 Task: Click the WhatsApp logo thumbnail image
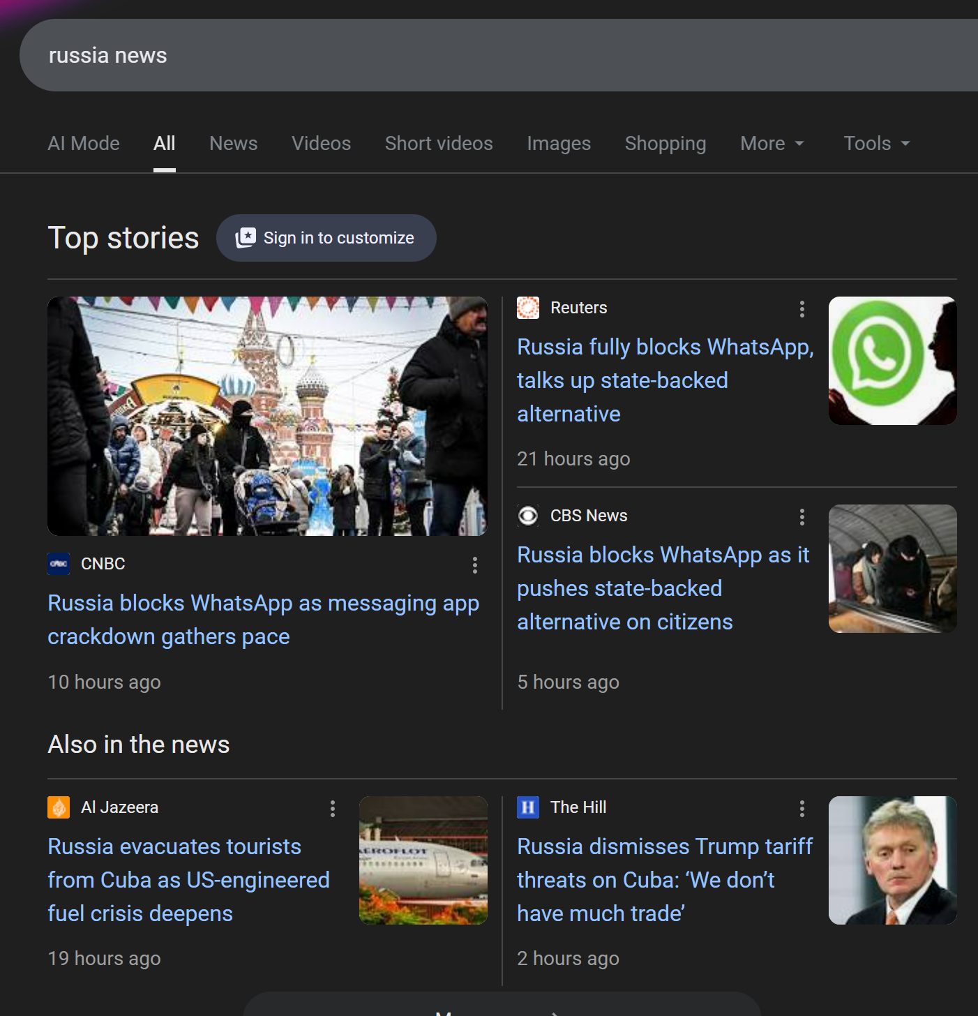(892, 361)
